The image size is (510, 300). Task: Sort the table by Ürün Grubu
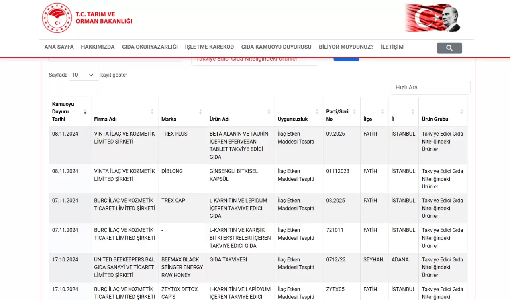pyautogui.click(x=443, y=112)
